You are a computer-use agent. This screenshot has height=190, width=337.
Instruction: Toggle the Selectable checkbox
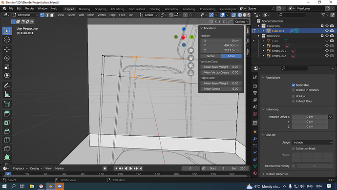[x=294, y=85]
